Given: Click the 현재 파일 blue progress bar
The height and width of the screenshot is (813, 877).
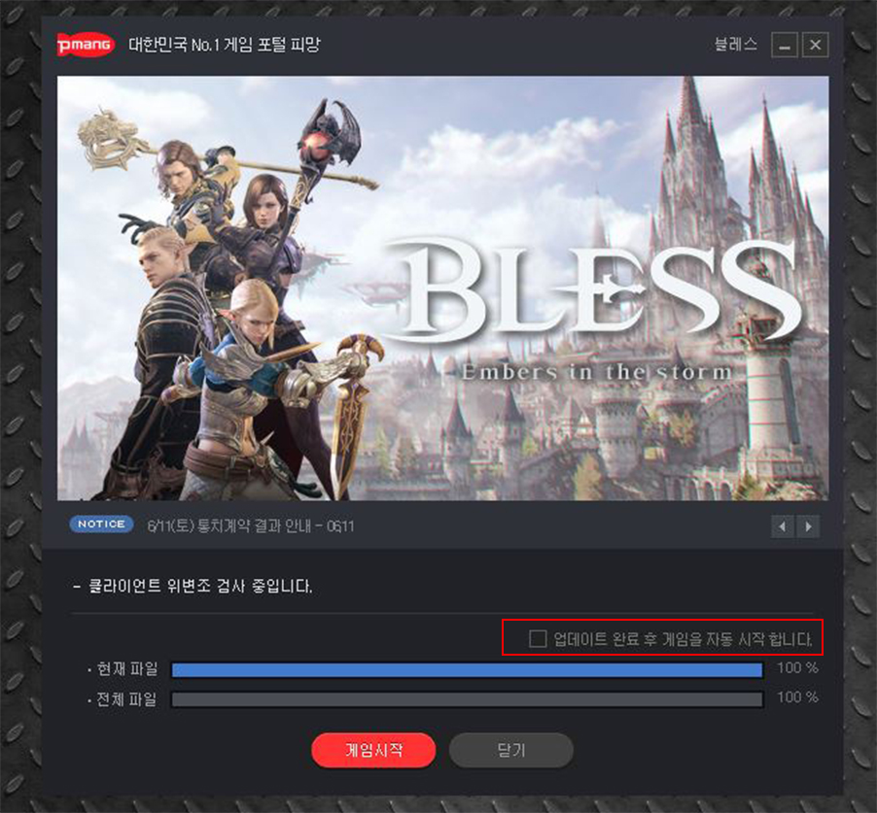Looking at the screenshot, I should pos(468,670).
